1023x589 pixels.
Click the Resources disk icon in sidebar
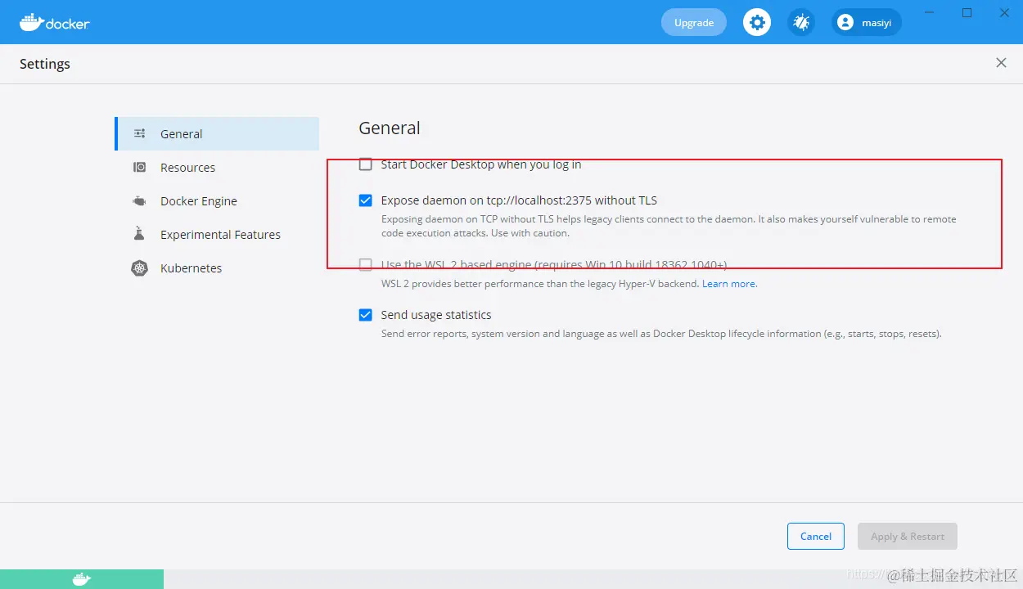tap(140, 168)
